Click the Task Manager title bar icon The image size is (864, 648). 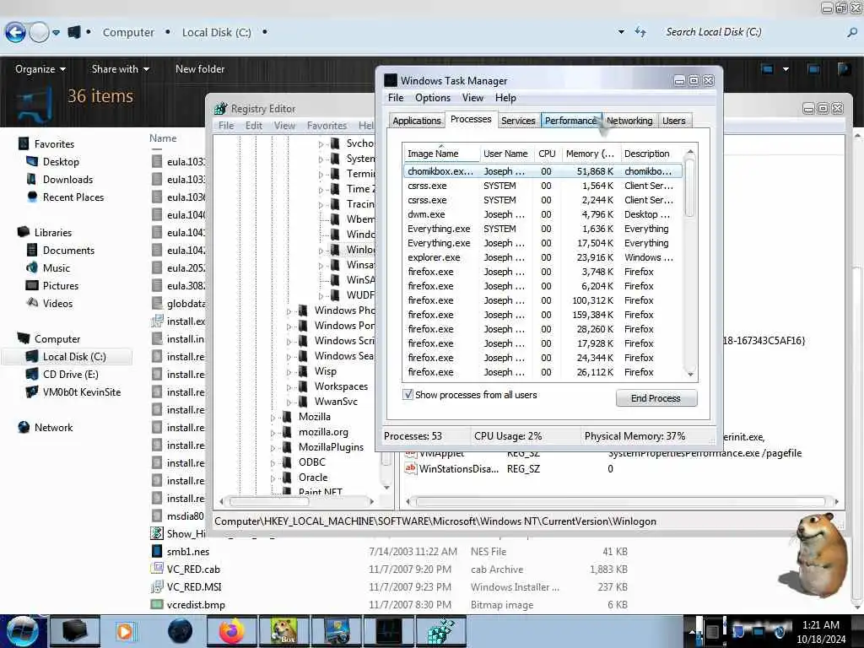(x=391, y=80)
